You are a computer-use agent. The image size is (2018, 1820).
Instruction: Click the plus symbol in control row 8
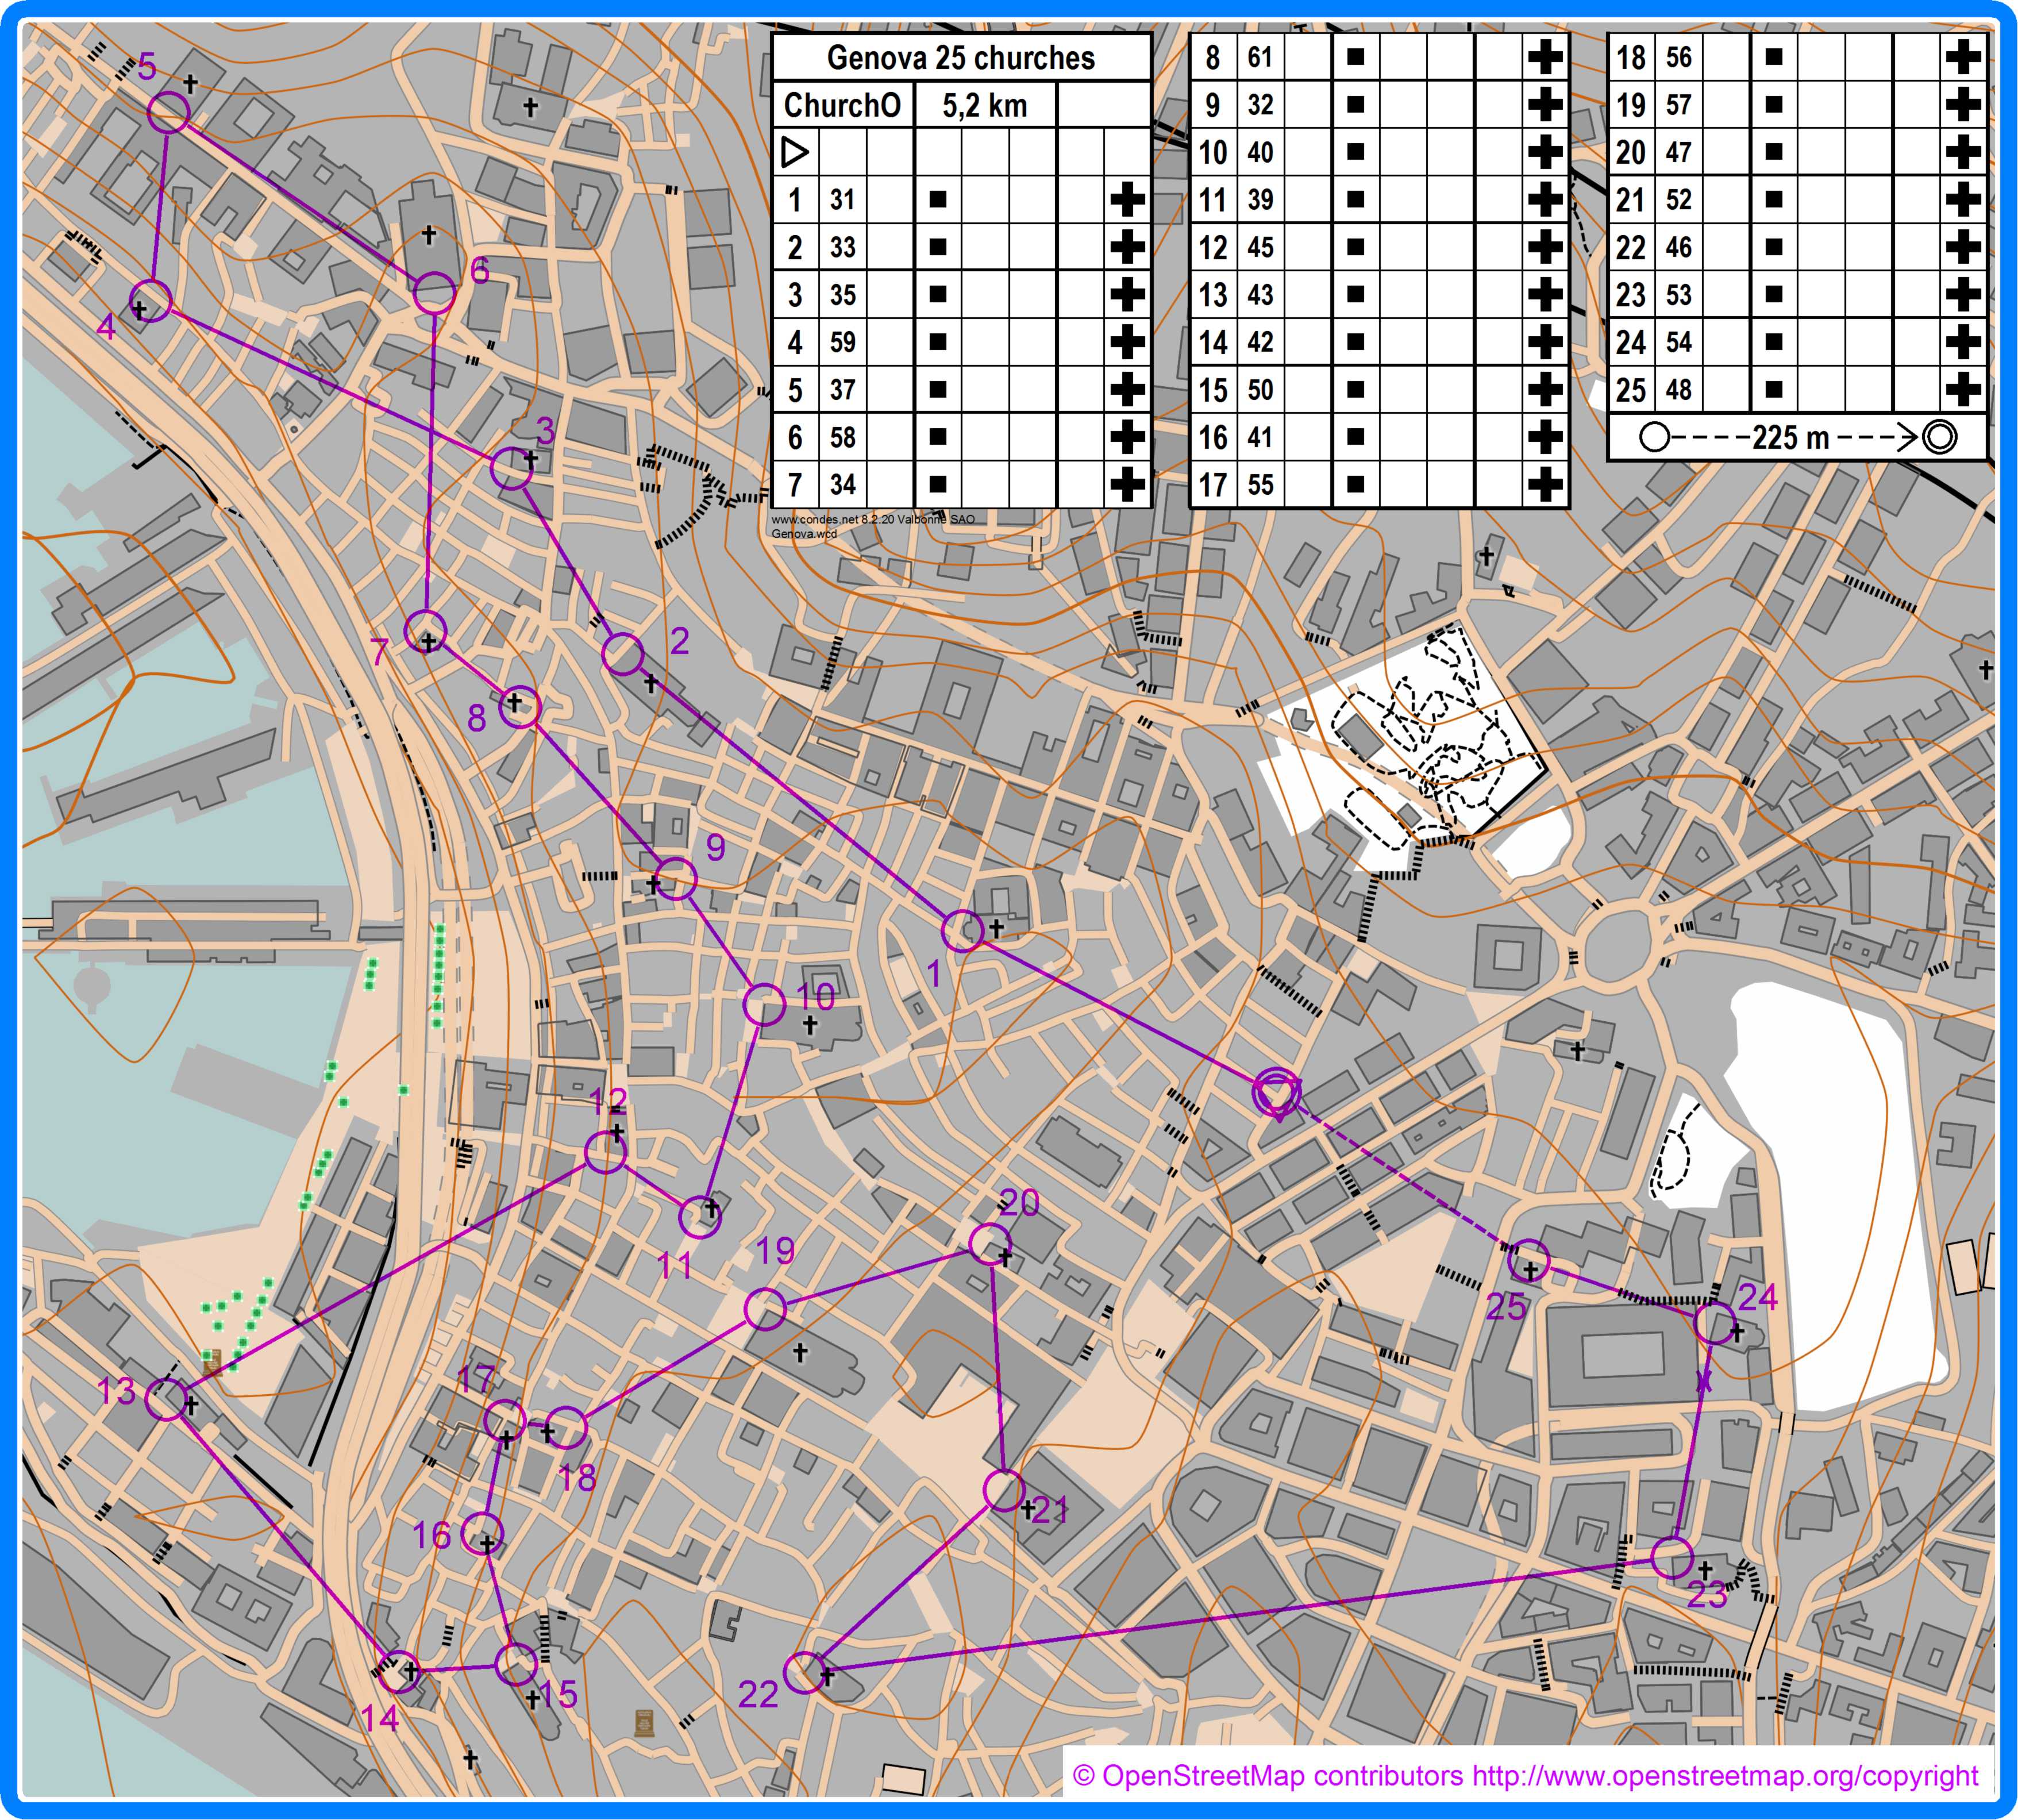(1546, 57)
